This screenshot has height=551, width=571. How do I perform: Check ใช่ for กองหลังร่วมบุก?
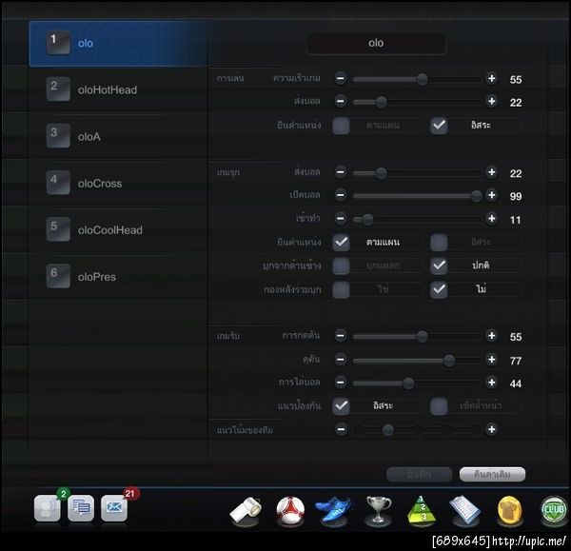pyautogui.click(x=342, y=290)
